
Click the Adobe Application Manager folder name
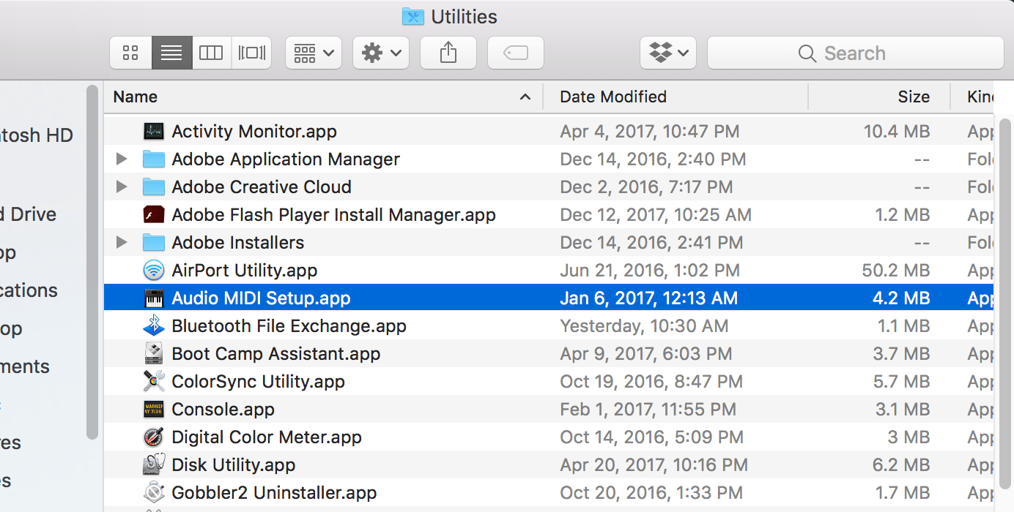(x=286, y=159)
